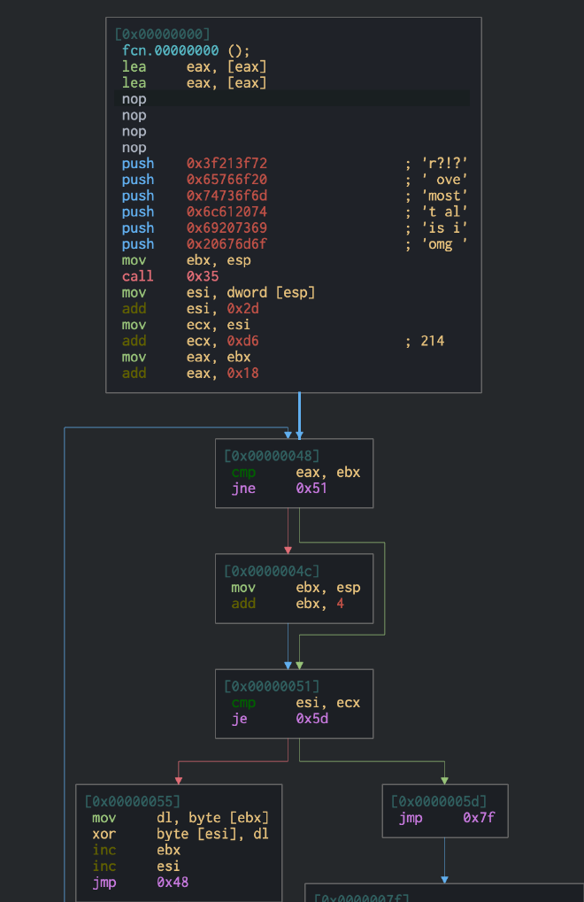Select the push 0x3f213f72 instruction
Screen dimensions: 584x902
(x=195, y=164)
